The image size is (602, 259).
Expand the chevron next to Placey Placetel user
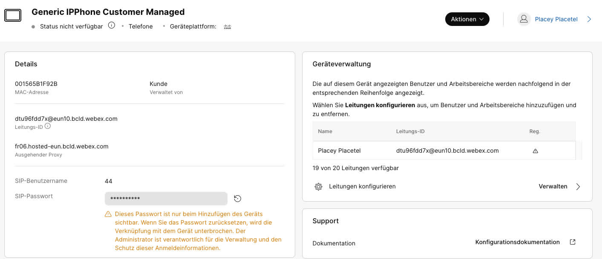589,19
